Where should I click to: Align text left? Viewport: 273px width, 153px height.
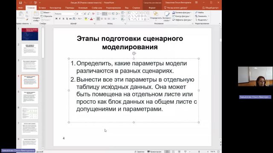click(x=98, y=19)
